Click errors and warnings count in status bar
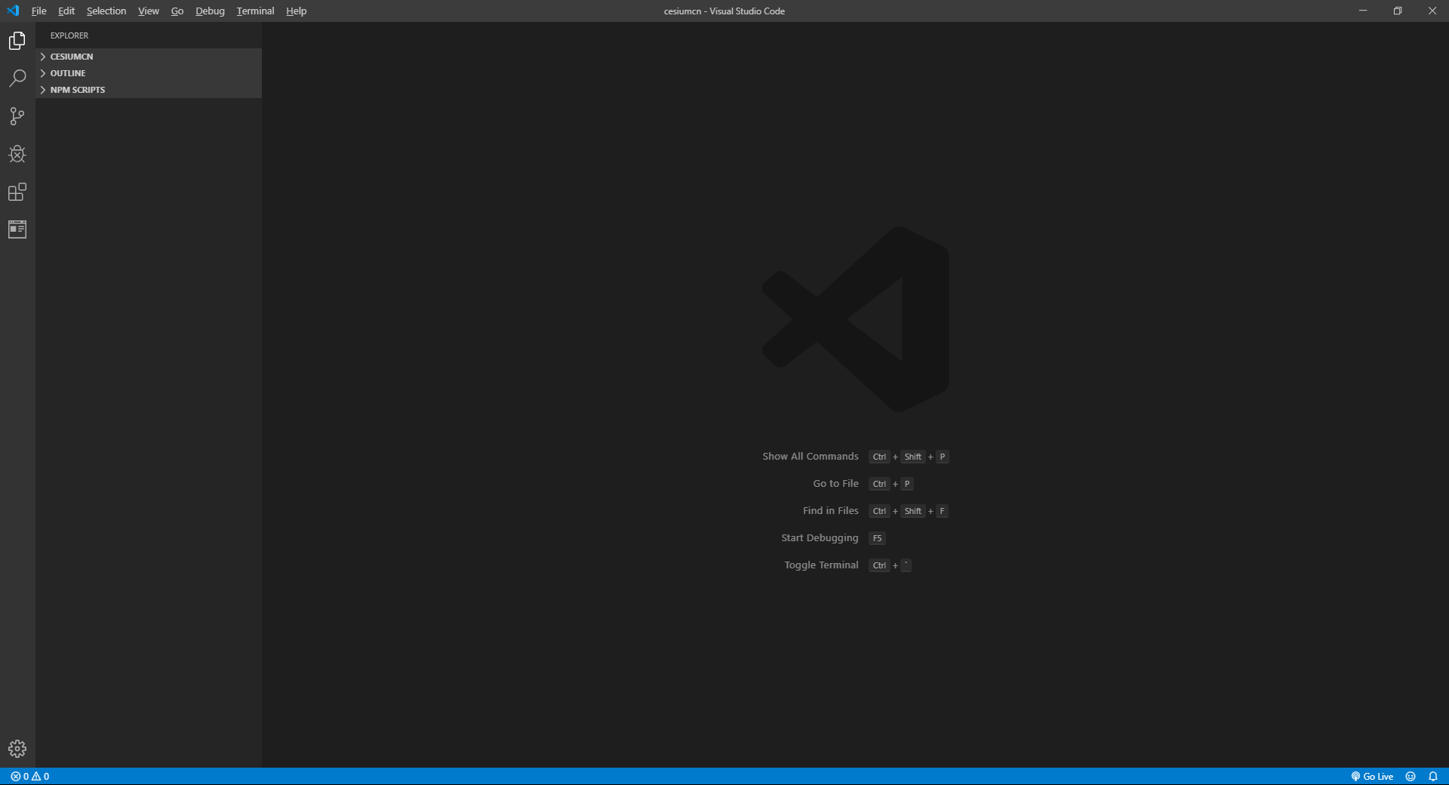This screenshot has height=785, width=1449. pos(30,777)
